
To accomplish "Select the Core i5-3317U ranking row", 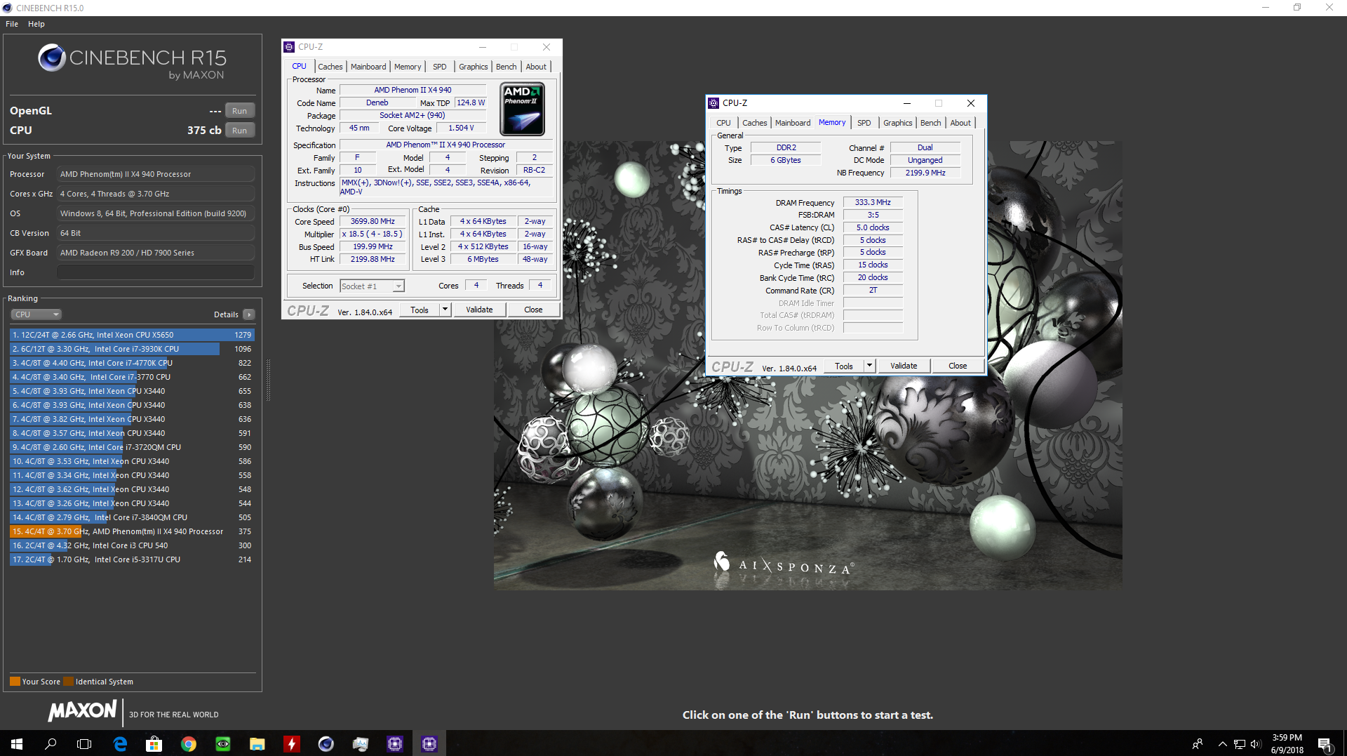I will coord(132,559).
